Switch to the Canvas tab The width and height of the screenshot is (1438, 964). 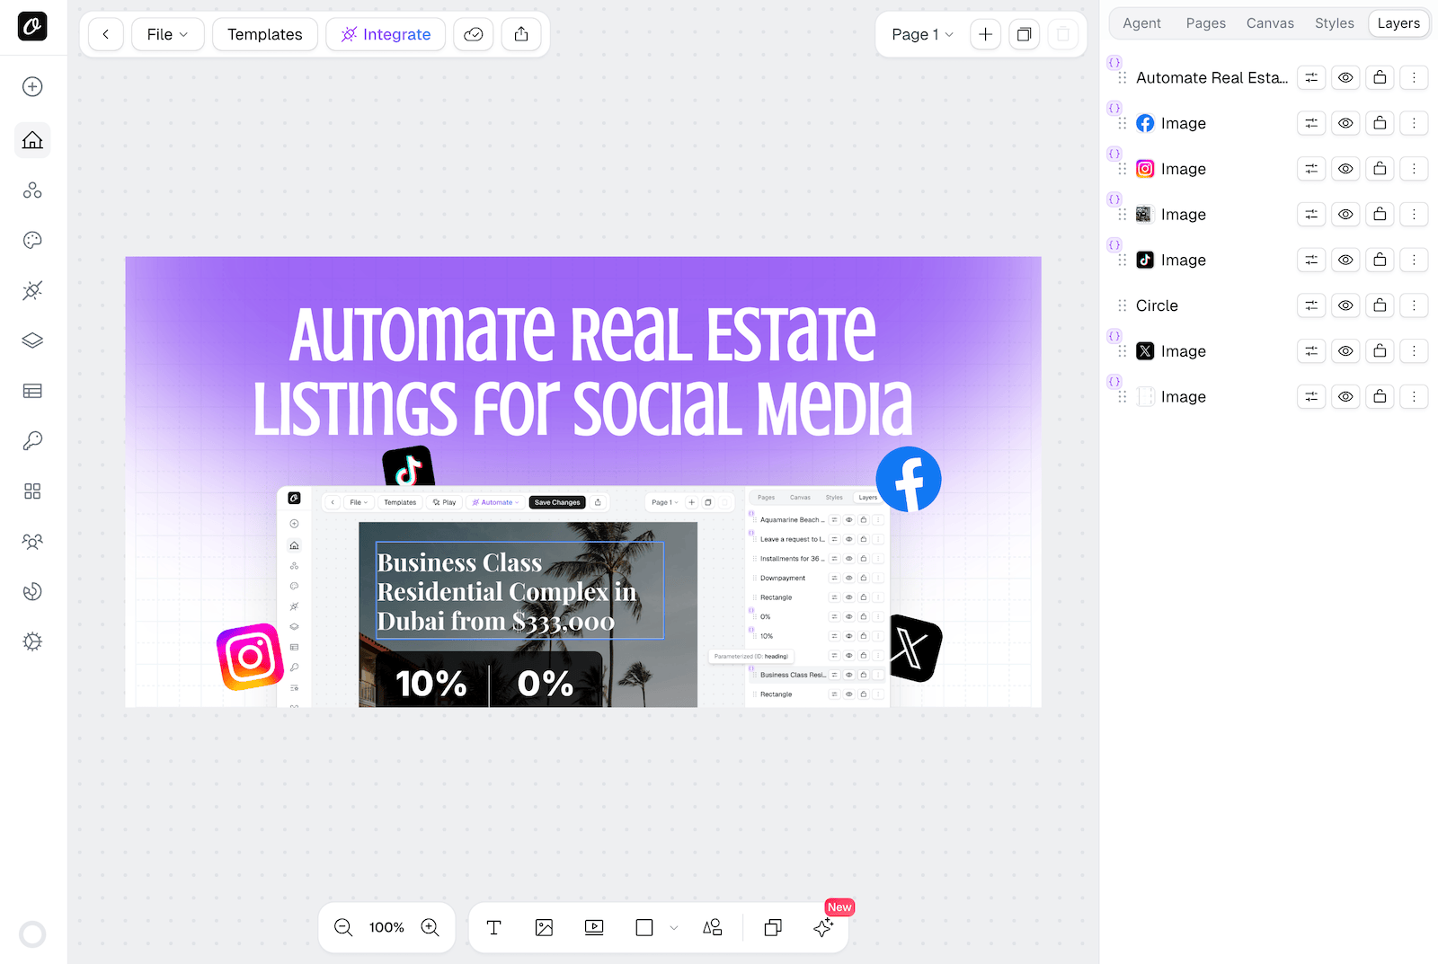pos(1270,23)
